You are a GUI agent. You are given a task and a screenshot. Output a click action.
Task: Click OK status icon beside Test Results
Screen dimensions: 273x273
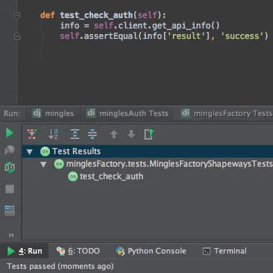45,151
